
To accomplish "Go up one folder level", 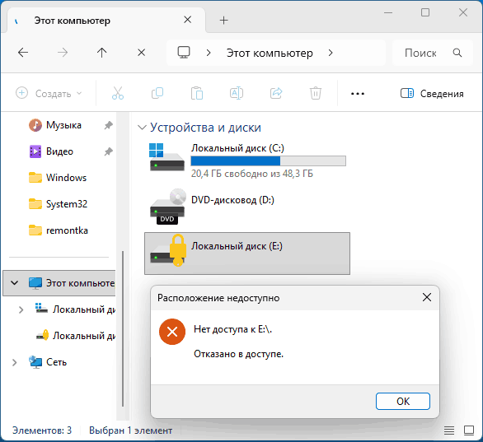I will [x=101, y=53].
